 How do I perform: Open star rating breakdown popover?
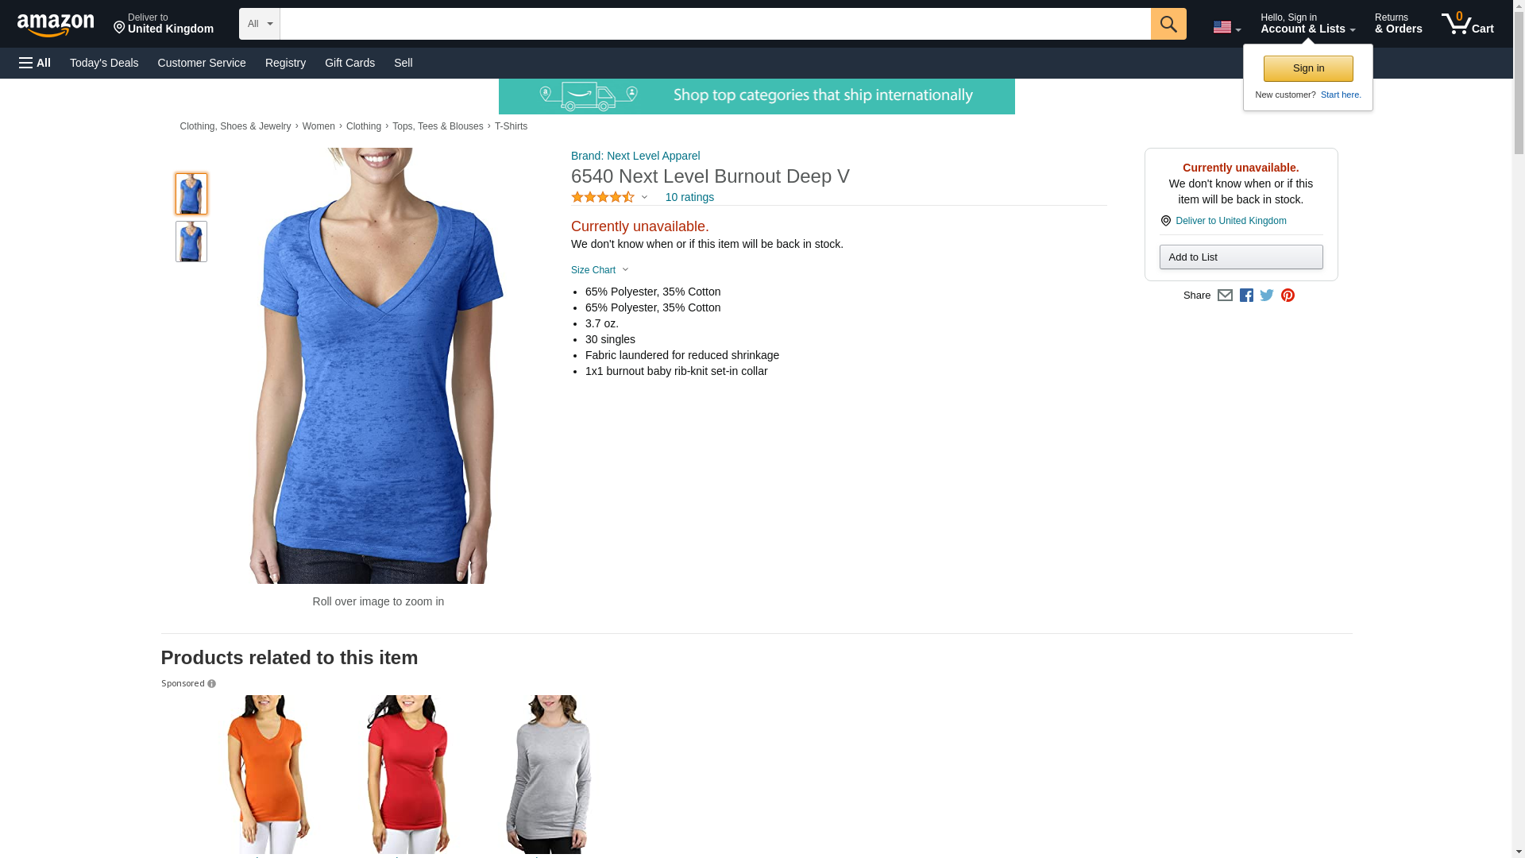[x=609, y=197]
